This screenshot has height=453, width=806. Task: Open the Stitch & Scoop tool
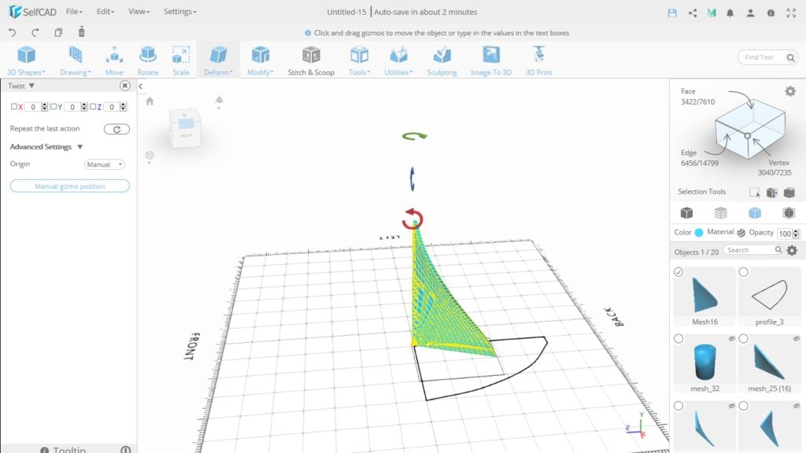[311, 60]
